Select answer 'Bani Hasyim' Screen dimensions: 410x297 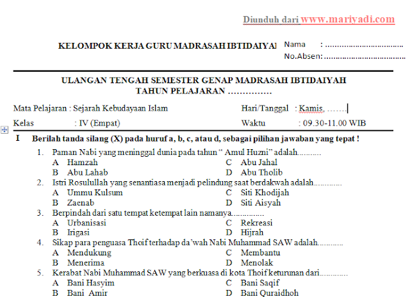(x=91, y=283)
